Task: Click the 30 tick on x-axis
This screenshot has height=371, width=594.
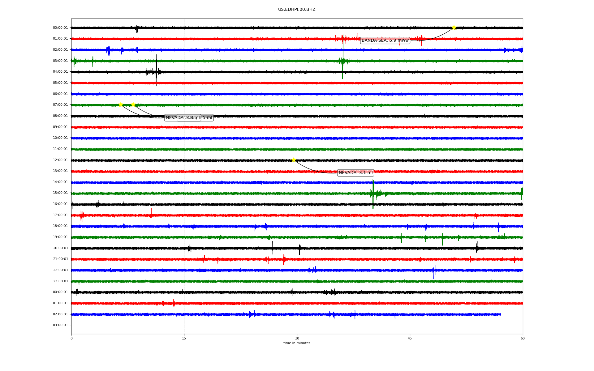Action: point(297,338)
